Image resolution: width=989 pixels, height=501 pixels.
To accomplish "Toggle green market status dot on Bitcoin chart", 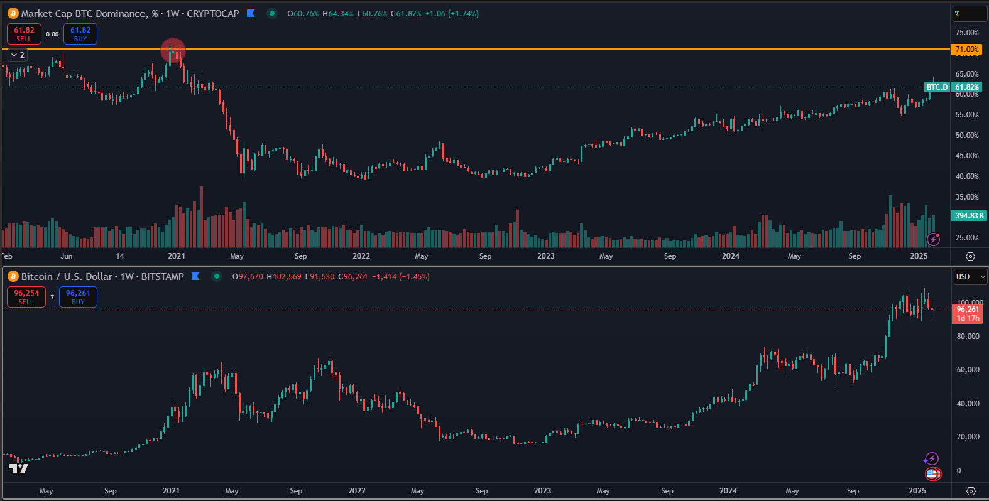I will [217, 276].
